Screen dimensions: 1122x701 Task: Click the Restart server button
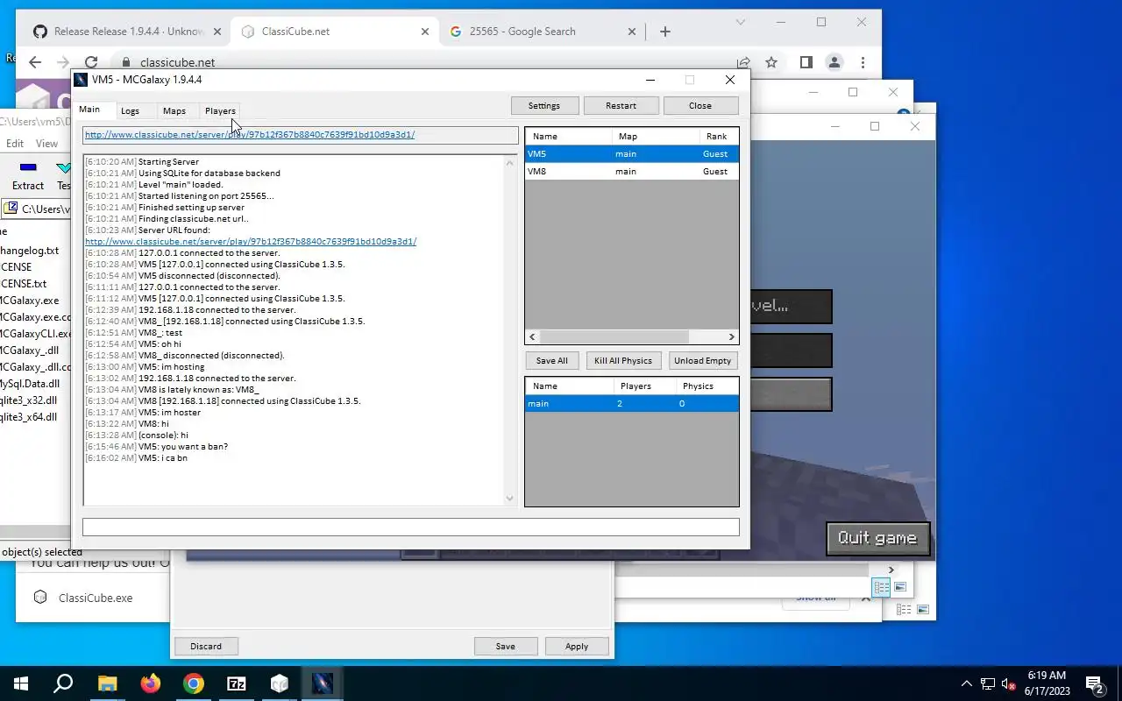click(621, 105)
